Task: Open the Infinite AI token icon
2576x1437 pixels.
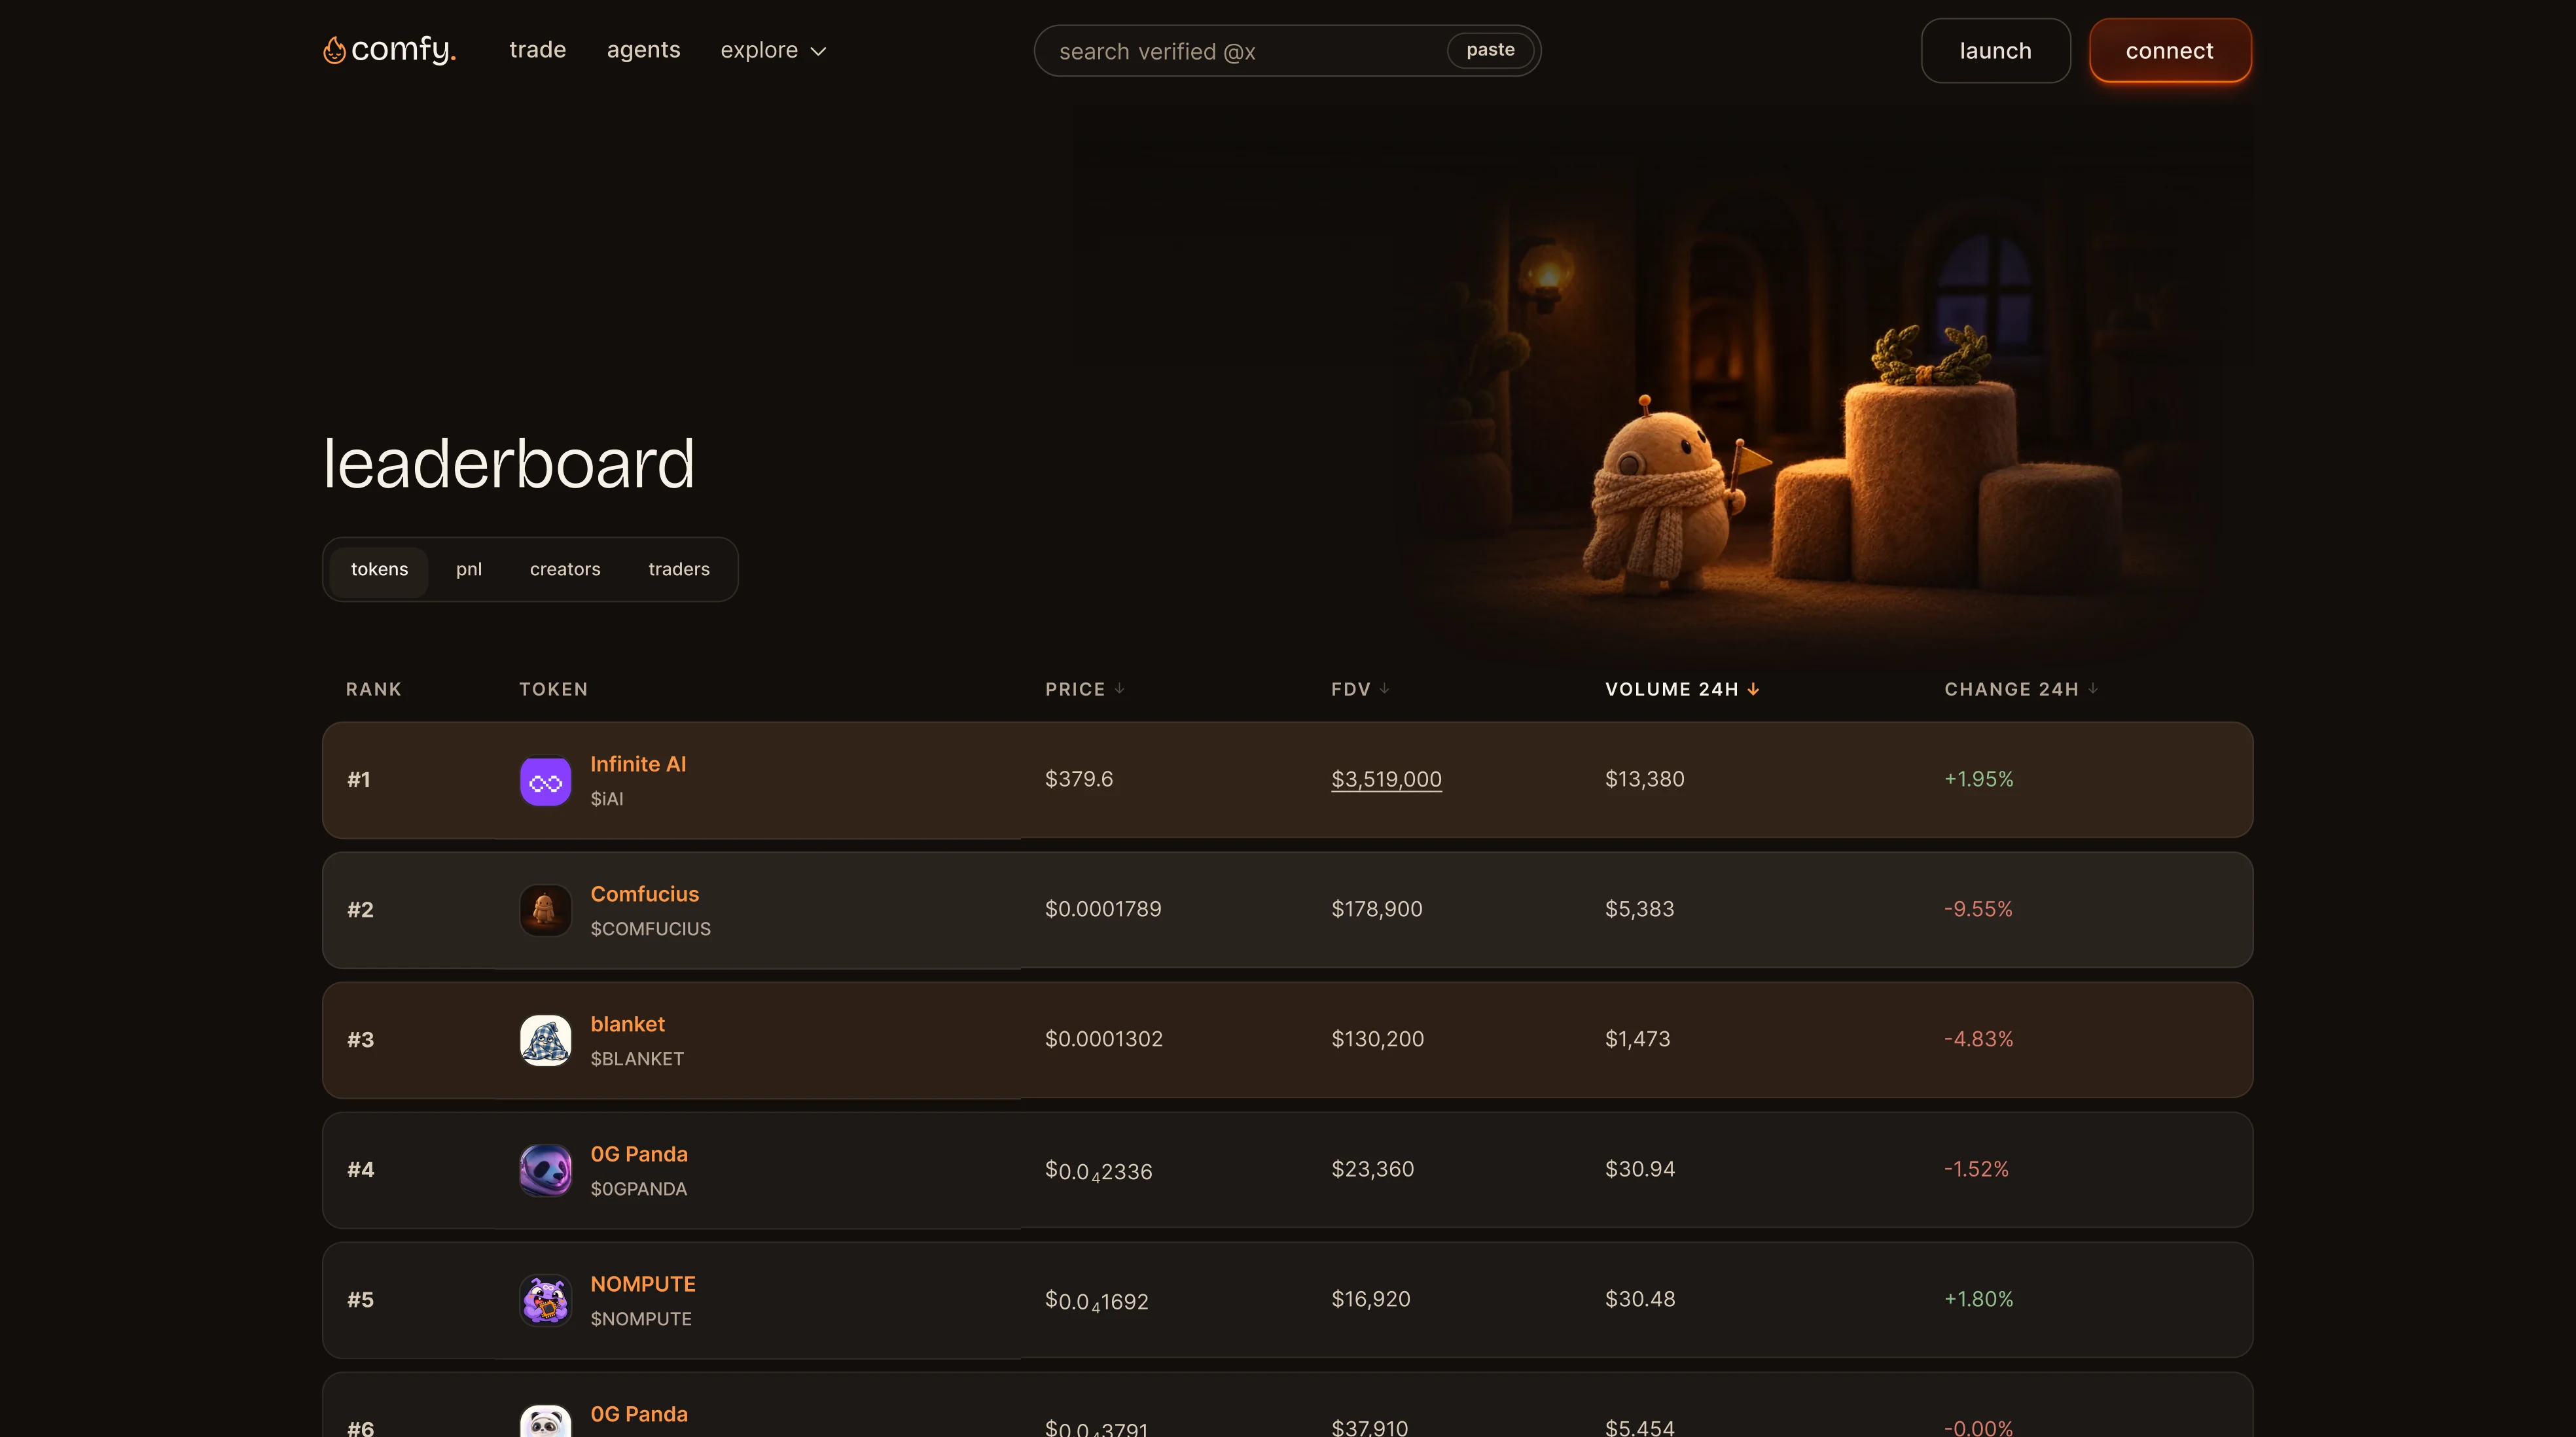Action: 545,781
